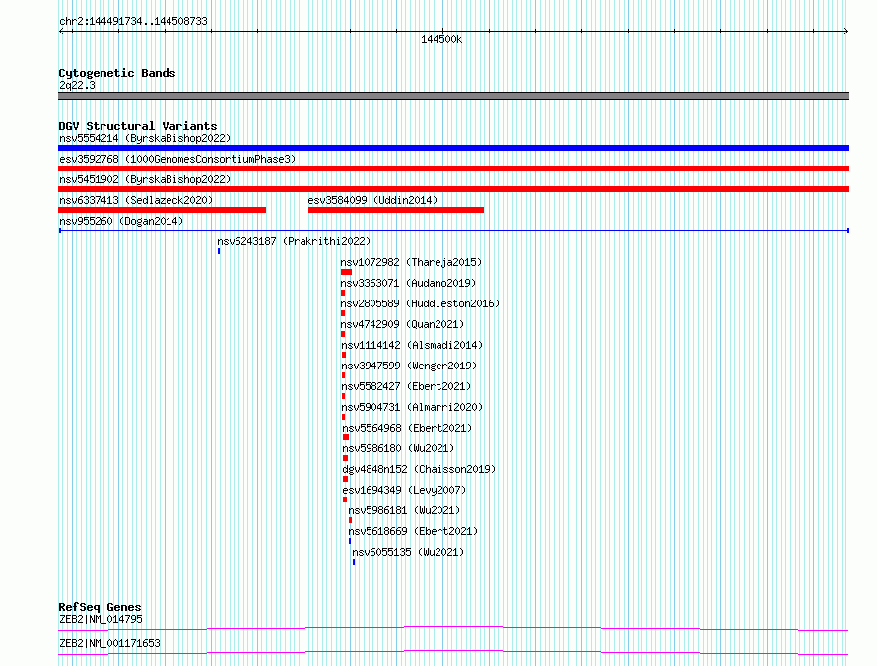Click the red esv1694349 variant marker
This screenshot has height=666, width=877.
(345, 499)
